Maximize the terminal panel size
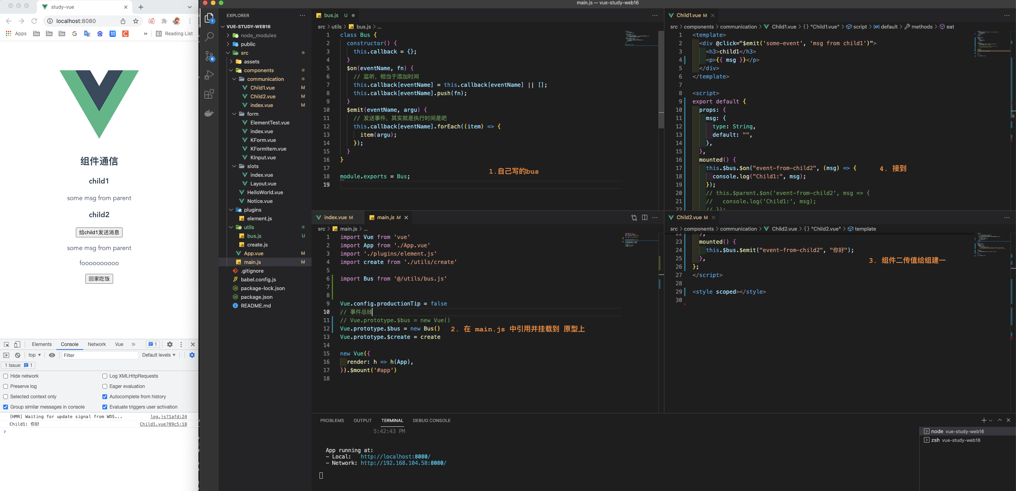1016x491 pixels. tap(1000, 420)
